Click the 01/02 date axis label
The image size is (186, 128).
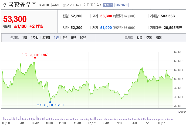[92, 123]
